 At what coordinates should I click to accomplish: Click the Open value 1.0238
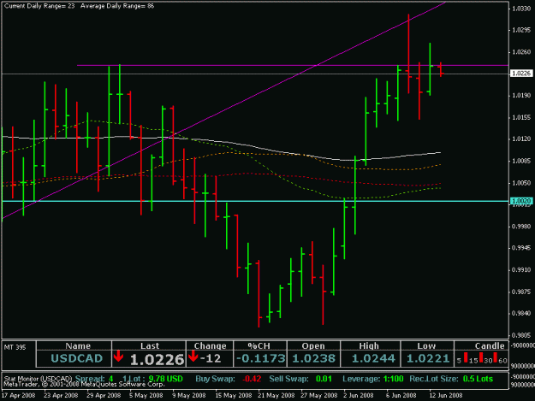point(313,358)
